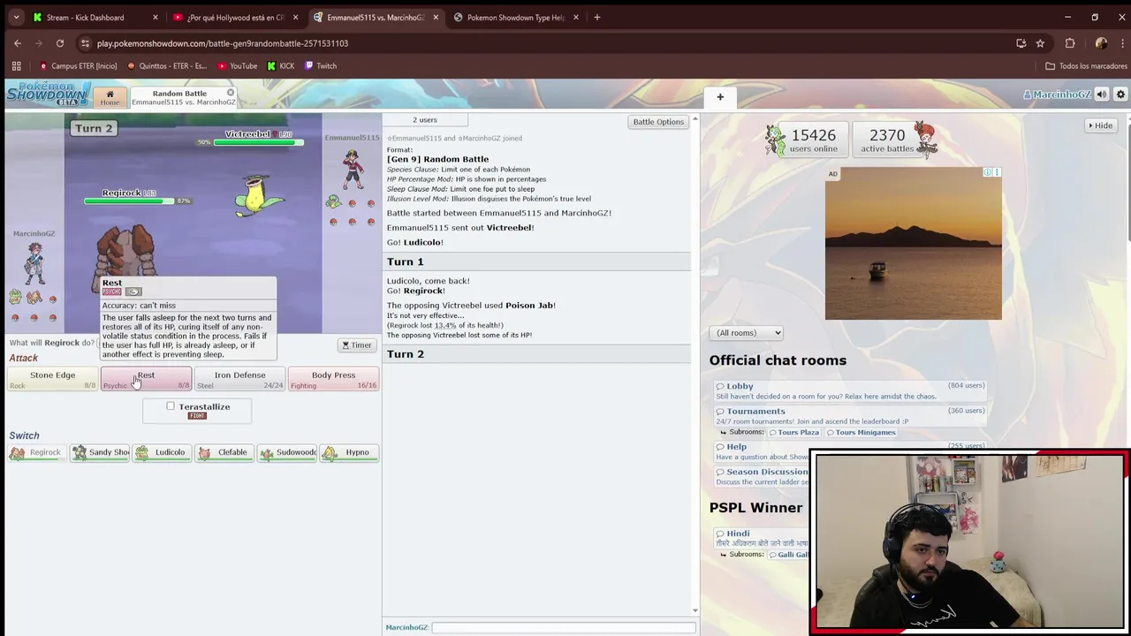The height and width of the screenshot is (636, 1131).
Task: Open the Quinttos - ETER bookmark
Action: point(166,66)
